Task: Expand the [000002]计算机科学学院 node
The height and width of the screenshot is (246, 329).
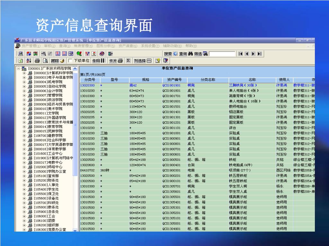Action: (x=24, y=73)
